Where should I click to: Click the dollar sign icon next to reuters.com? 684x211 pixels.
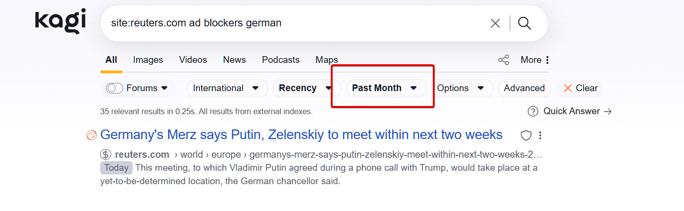point(105,154)
